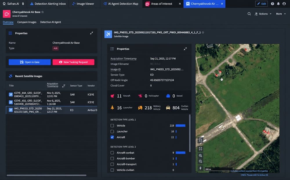Click the orange Launcher count icon
This screenshot has height=180, width=290.
pyautogui.click(x=112, y=108)
